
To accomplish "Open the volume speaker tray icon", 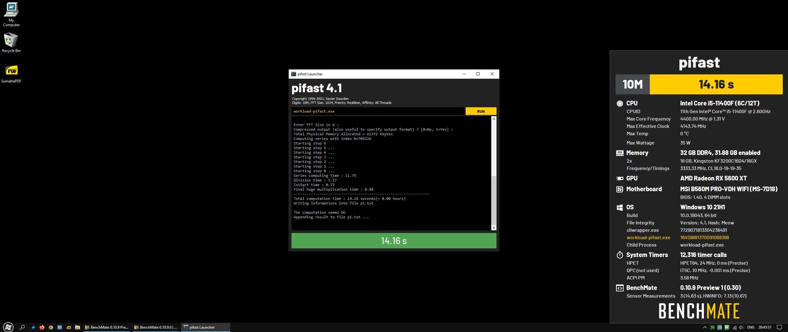I will point(742,327).
